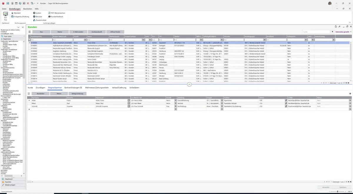Switch to the Verkauf/Lieferung tab
The width and height of the screenshot is (353, 194).
(119, 88)
